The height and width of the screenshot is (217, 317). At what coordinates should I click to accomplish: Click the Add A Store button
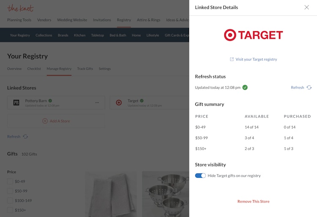click(x=56, y=121)
